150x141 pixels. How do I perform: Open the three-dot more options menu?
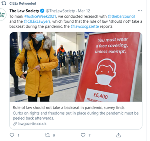tap(140, 11)
